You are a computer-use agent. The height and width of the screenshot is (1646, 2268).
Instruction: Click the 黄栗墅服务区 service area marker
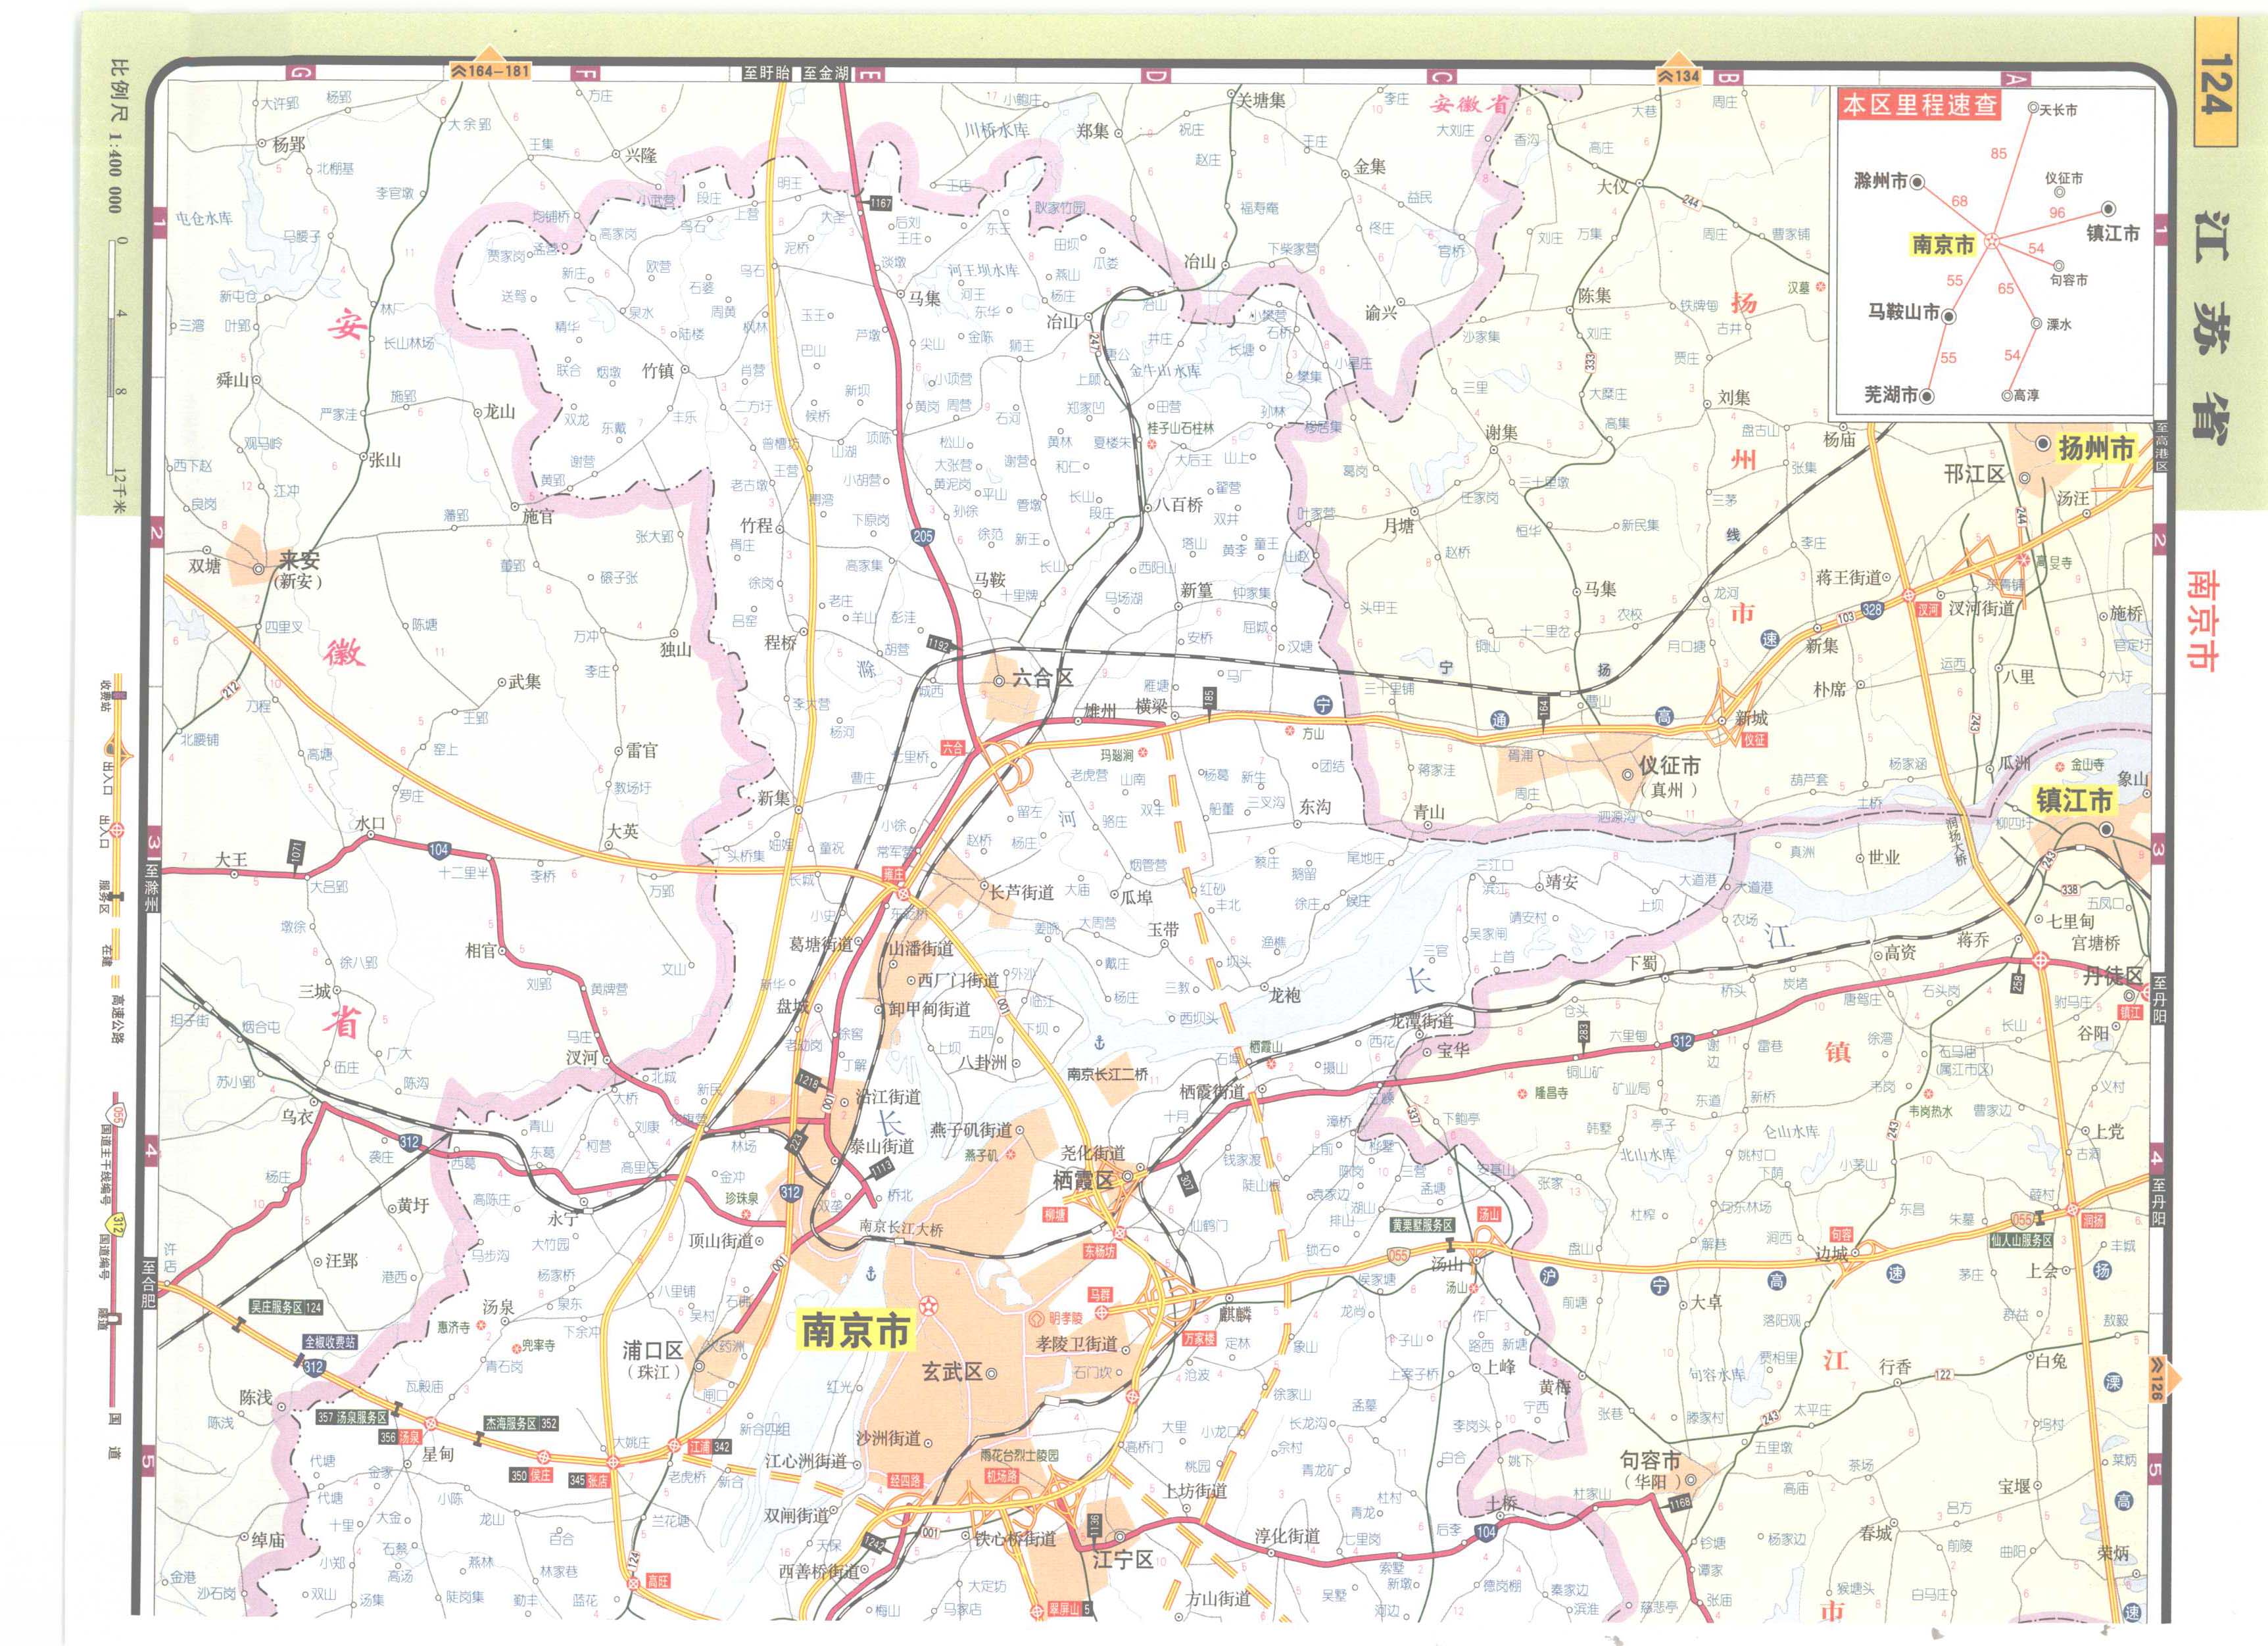[x=1423, y=1225]
